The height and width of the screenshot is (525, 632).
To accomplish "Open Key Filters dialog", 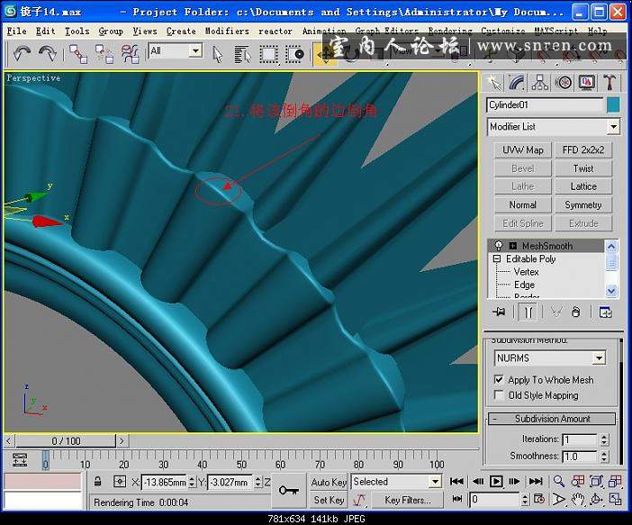I will pos(408,500).
